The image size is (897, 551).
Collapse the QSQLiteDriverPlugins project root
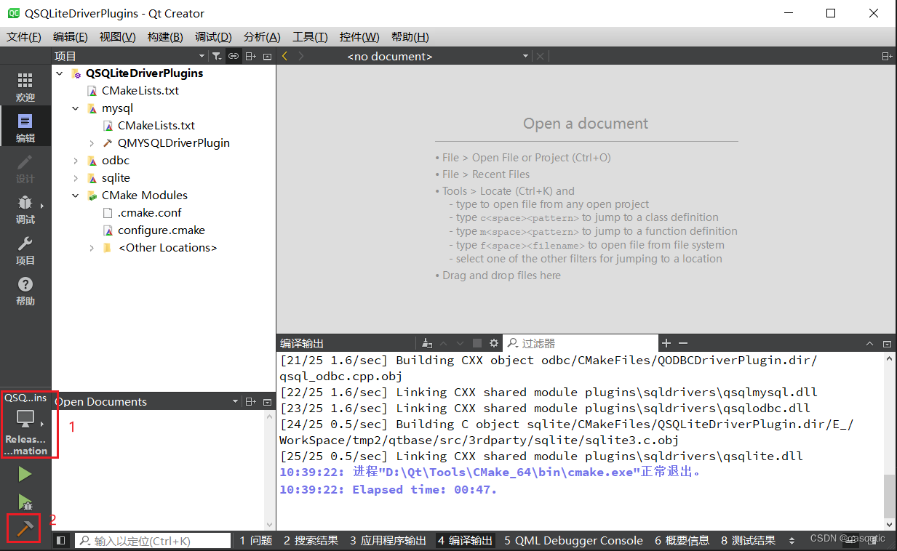click(x=60, y=73)
